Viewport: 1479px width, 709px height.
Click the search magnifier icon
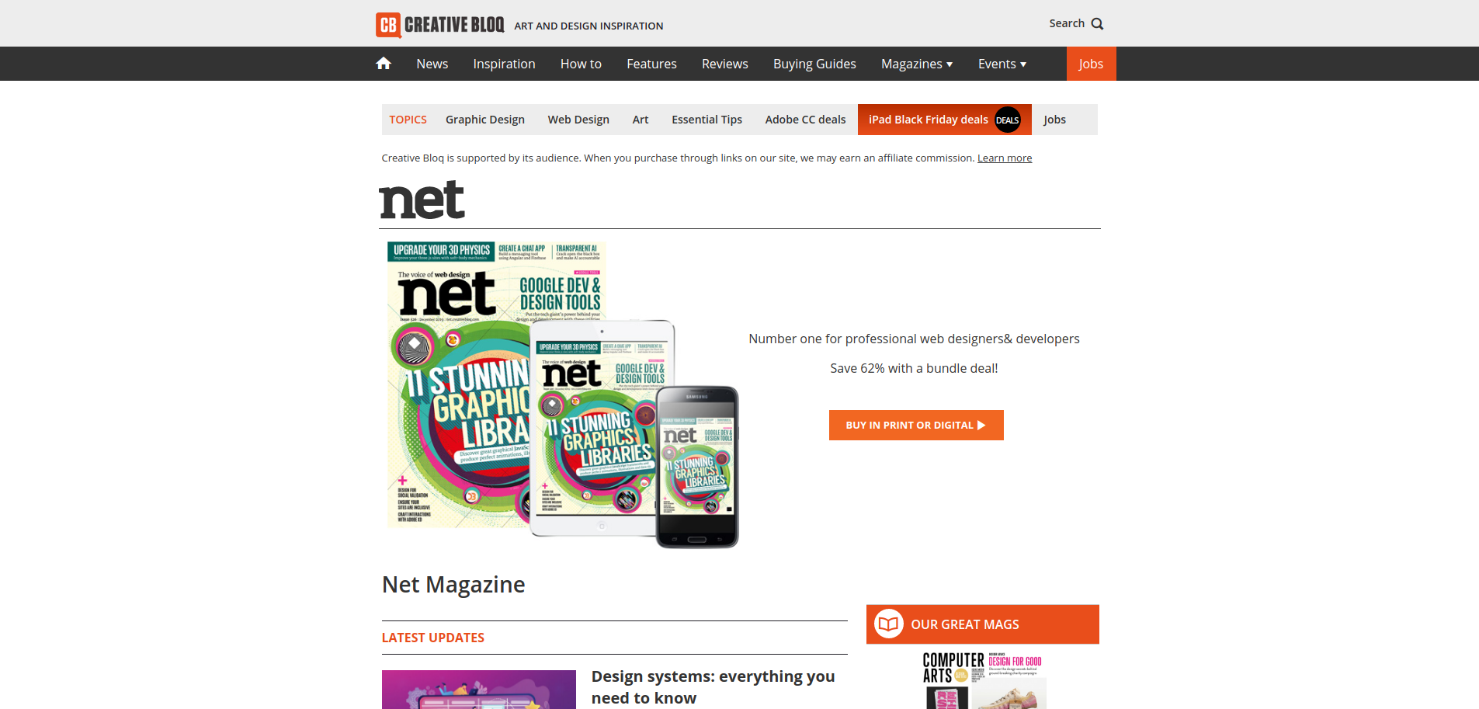pyautogui.click(x=1097, y=24)
